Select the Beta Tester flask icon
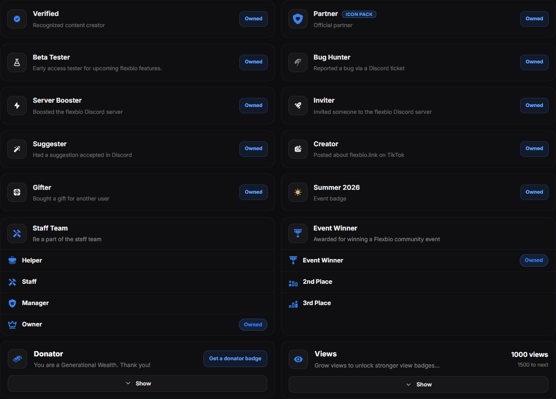This screenshot has width=556, height=399. click(x=17, y=62)
